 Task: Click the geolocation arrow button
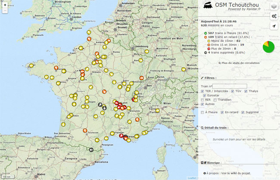pos(274,26)
